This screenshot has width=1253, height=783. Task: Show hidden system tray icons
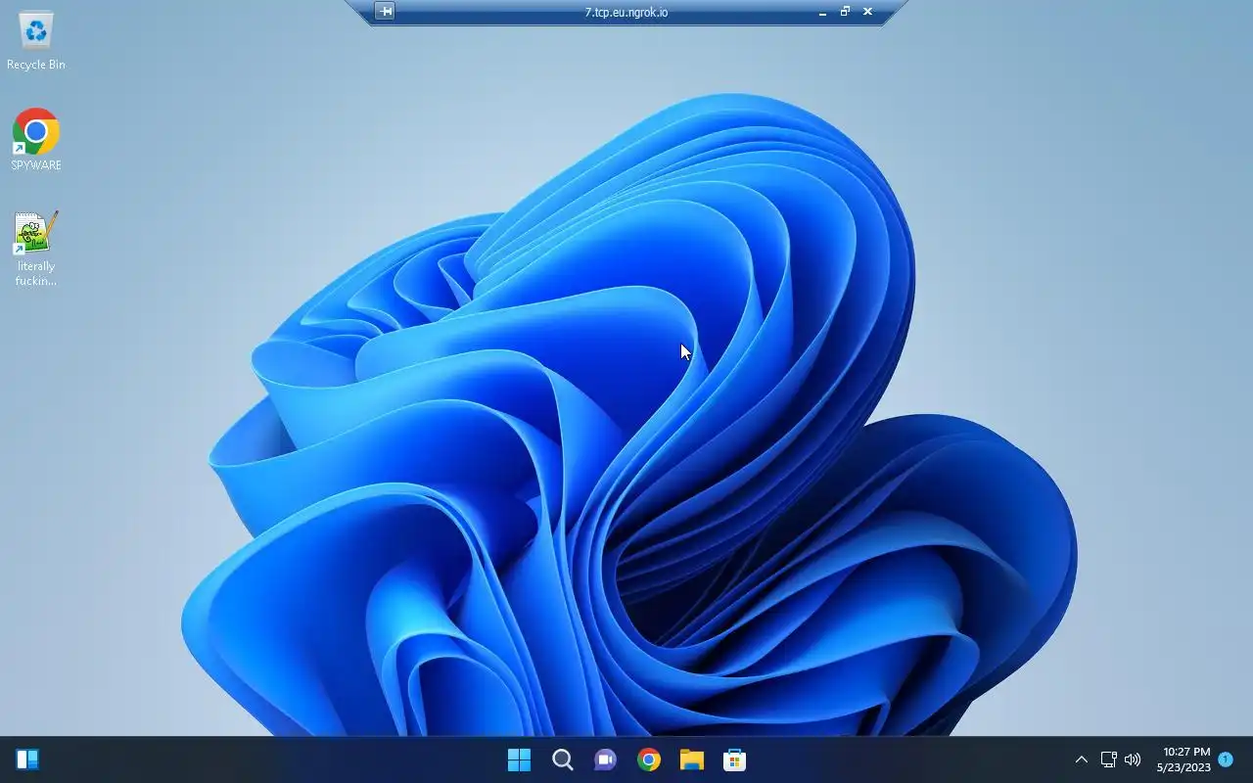pyautogui.click(x=1081, y=760)
